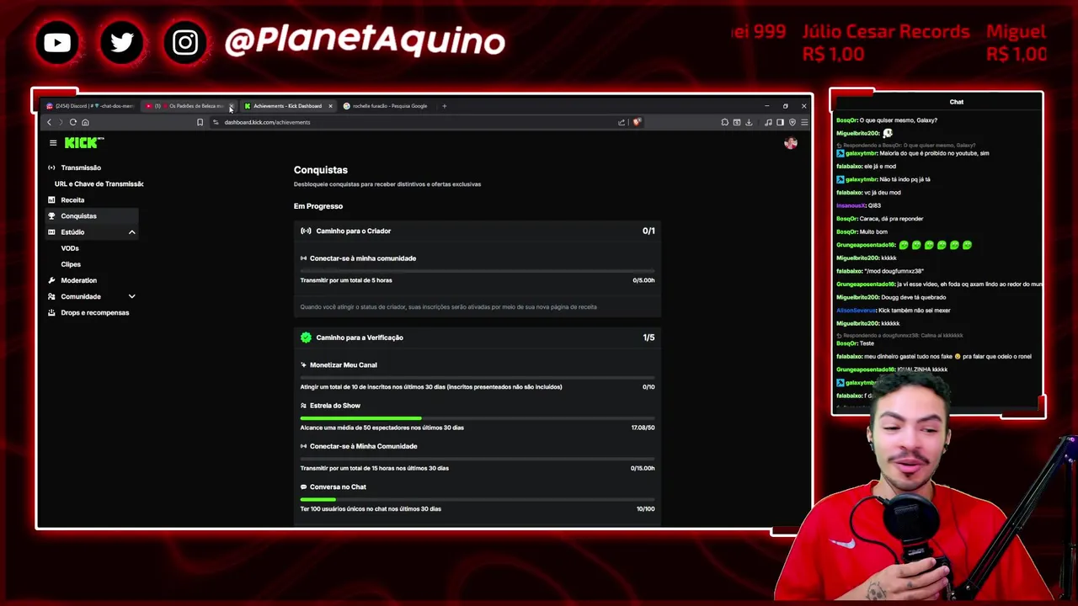Open the browser downloads arrow icon

tap(748, 122)
